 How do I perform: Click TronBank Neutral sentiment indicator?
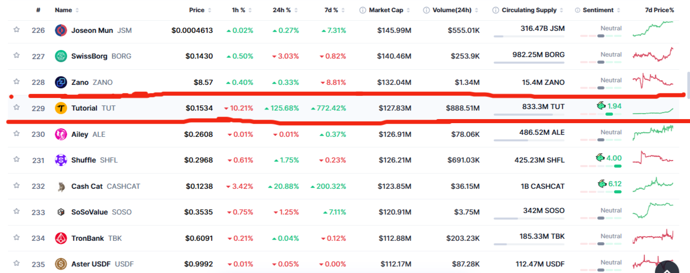pyautogui.click(x=601, y=239)
